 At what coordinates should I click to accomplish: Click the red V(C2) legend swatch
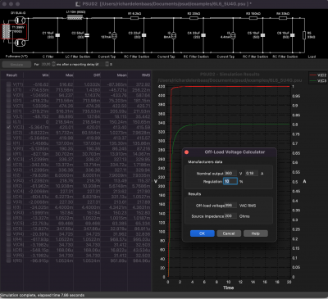pos(313,75)
